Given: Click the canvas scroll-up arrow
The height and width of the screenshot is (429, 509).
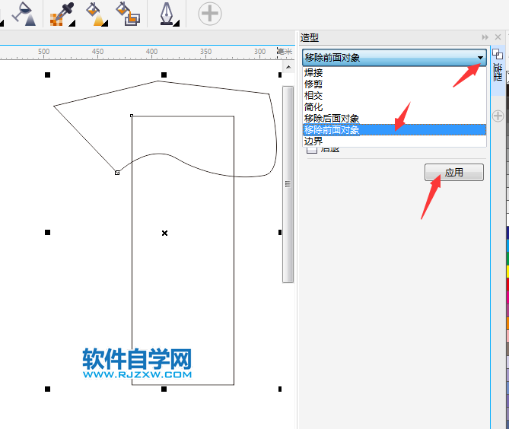Looking at the screenshot, I should pos(288,68).
